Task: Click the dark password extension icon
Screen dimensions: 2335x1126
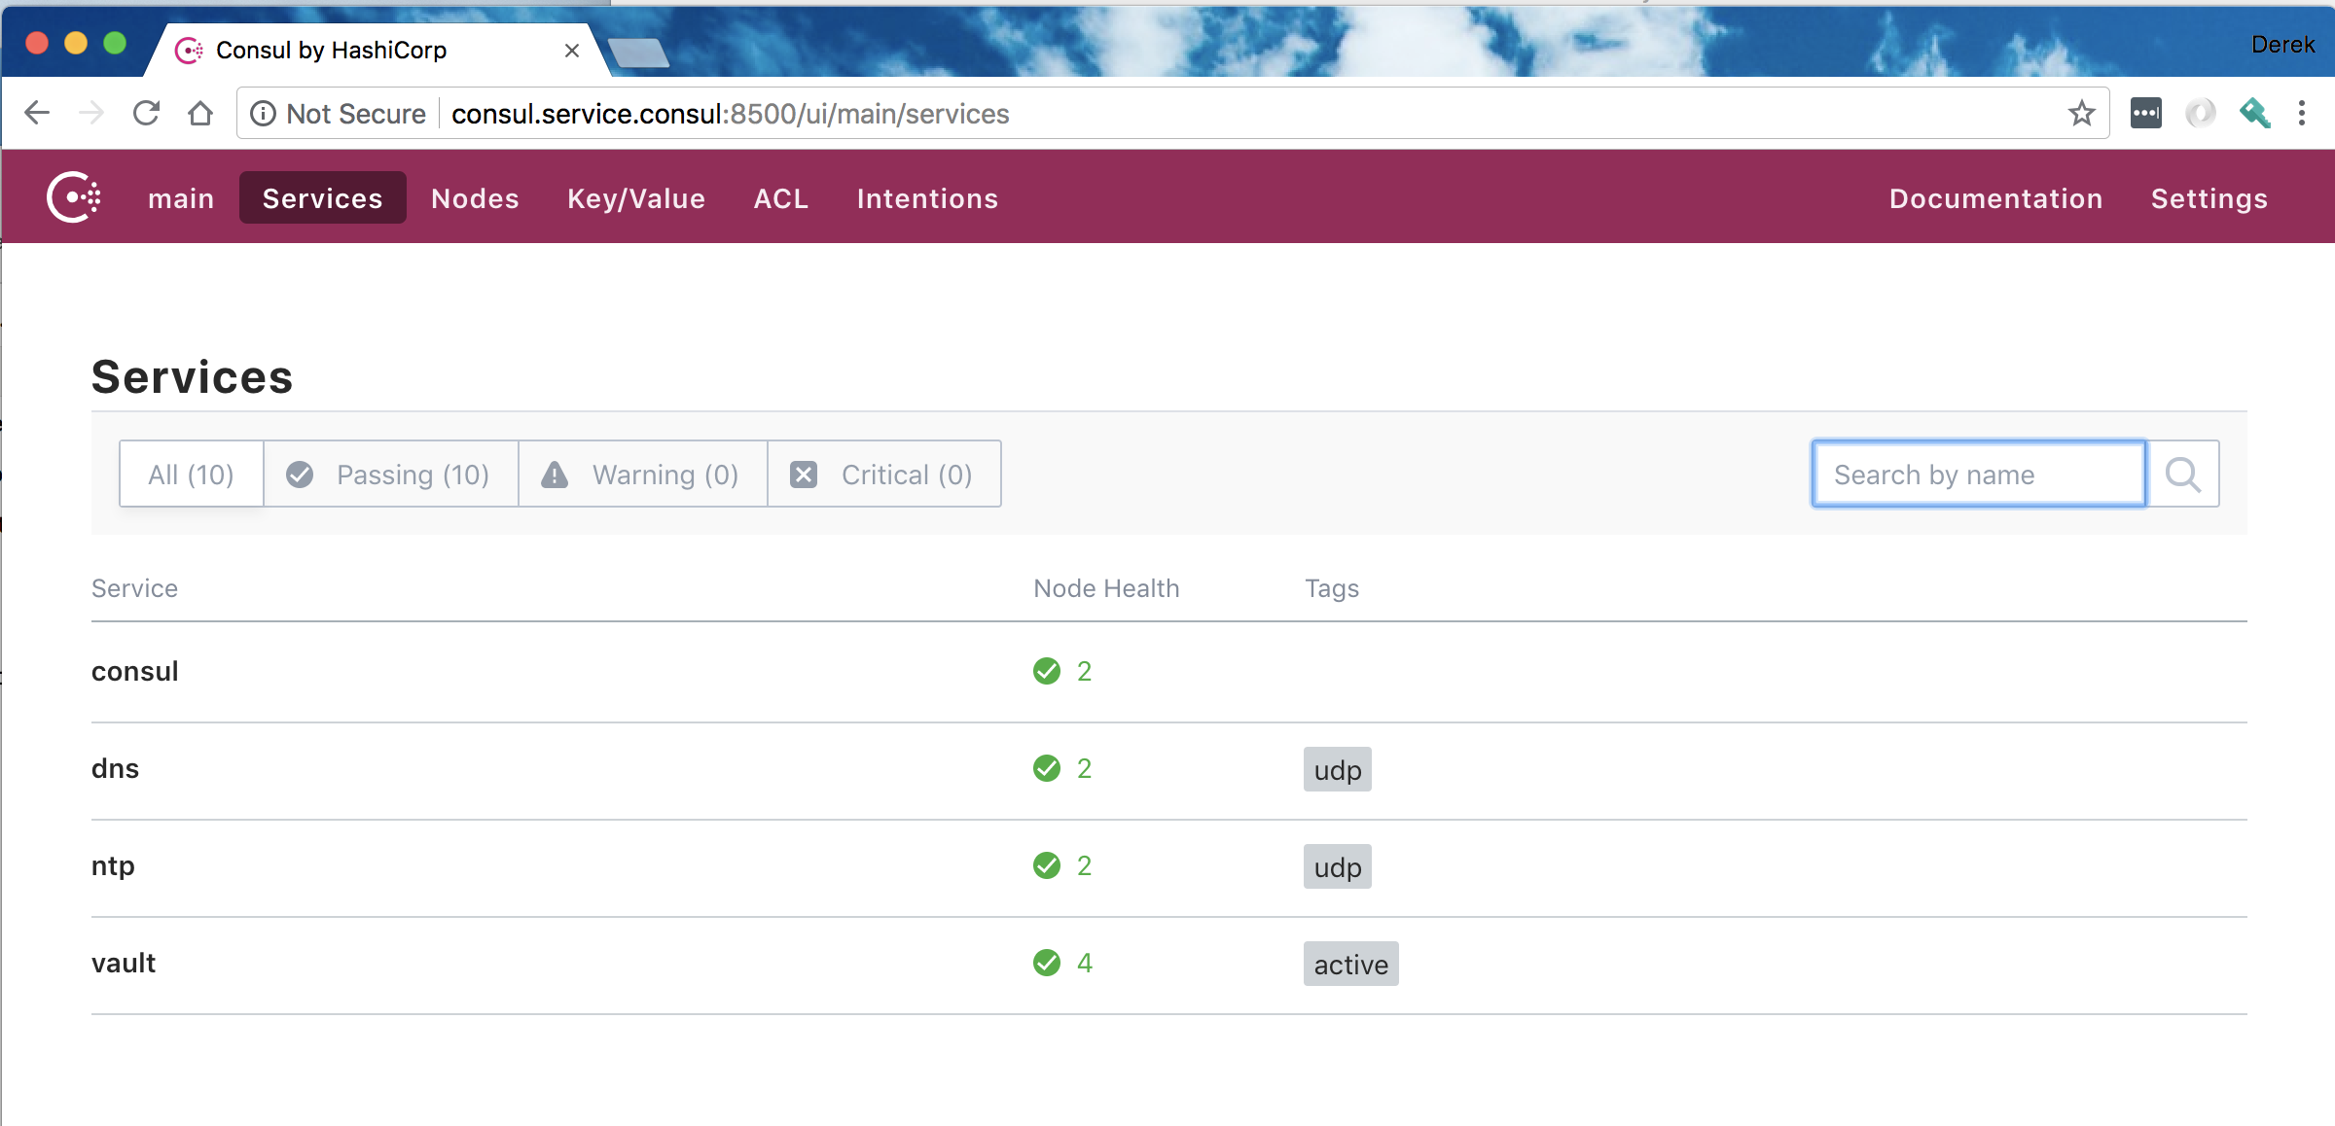Action: 2145,114
